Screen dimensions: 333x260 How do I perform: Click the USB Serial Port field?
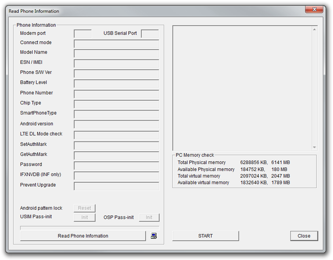pos(150,34)
